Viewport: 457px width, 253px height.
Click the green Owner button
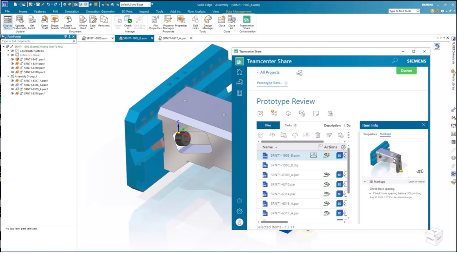pyautogui.click(x=406, y=71)
